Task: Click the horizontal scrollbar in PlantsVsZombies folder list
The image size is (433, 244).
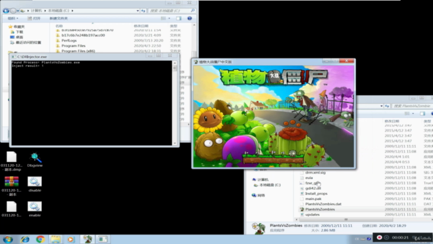Action: point(346,220)
